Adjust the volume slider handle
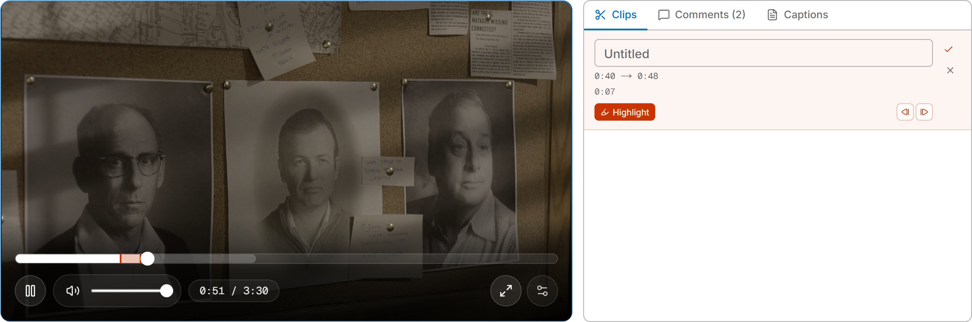The height and width of the screenshot is (322, 972). click(167, 291)
